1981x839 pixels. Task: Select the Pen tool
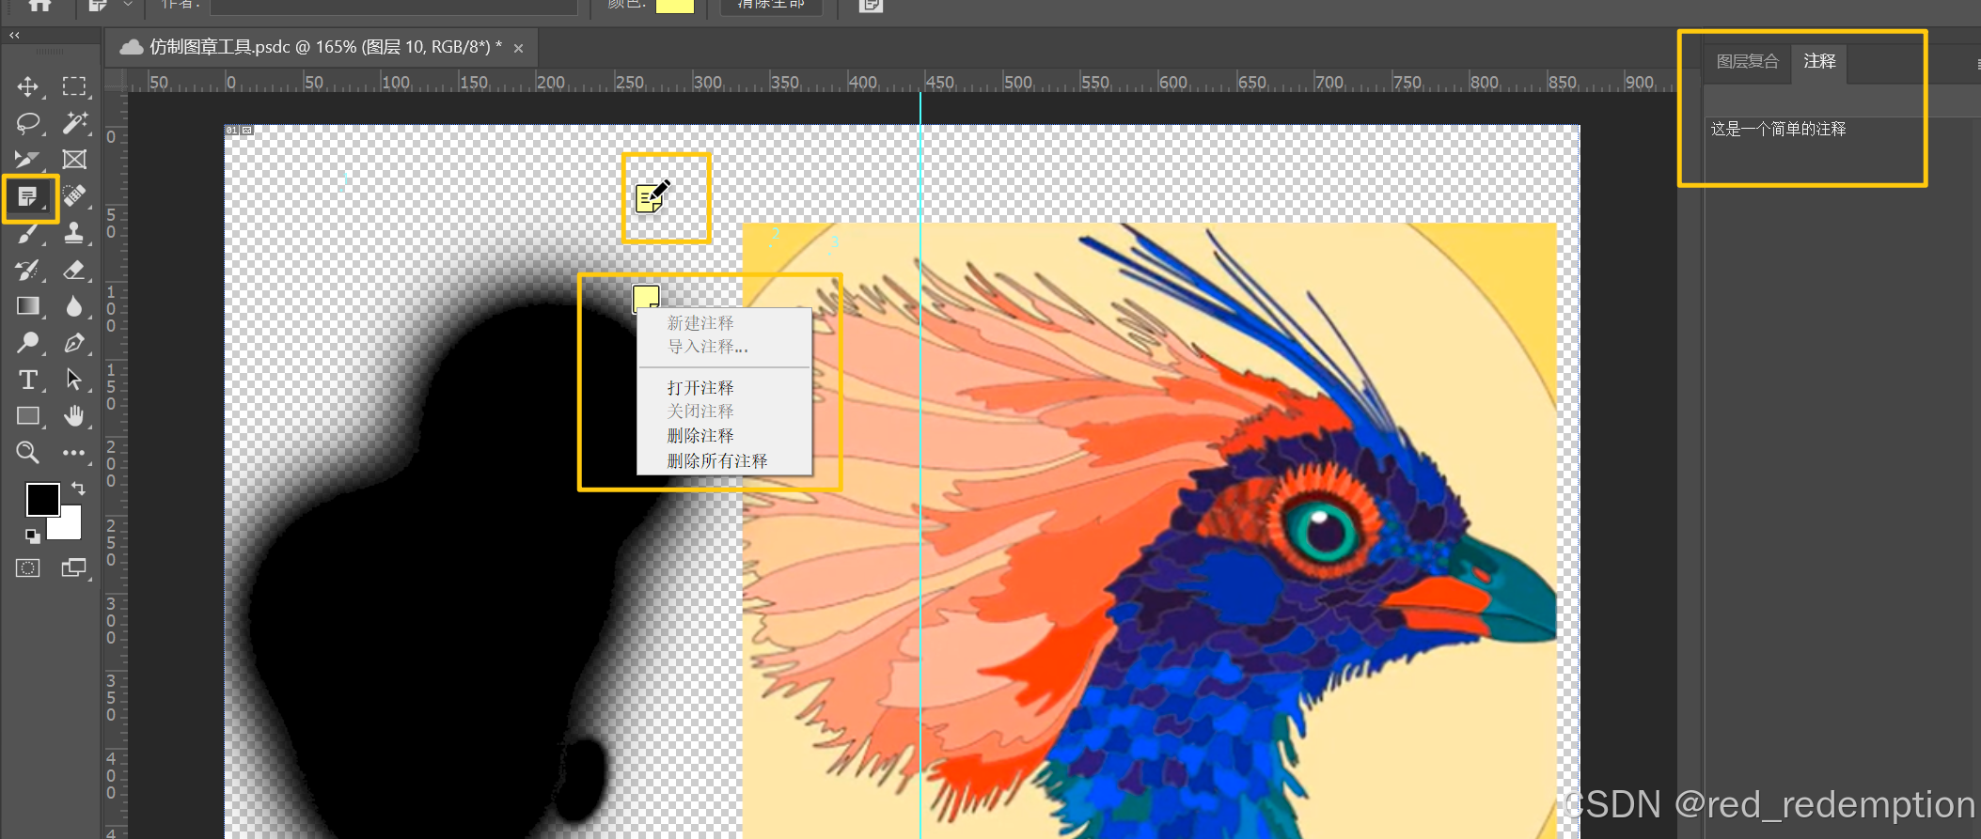[x=74, y=343]
